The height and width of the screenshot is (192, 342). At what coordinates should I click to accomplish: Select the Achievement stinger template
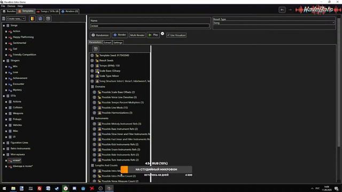coord(20,78)
